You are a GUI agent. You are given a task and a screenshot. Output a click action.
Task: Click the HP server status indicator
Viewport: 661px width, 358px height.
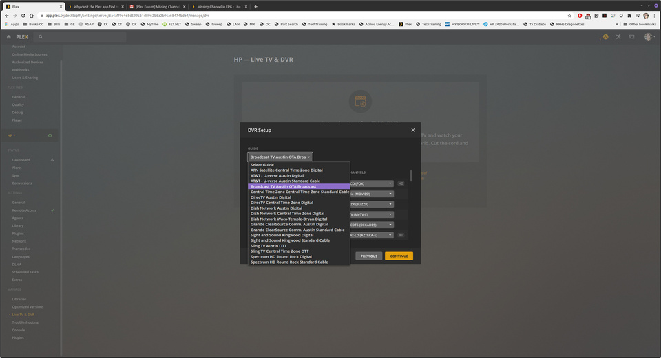[x=50, y=135]
